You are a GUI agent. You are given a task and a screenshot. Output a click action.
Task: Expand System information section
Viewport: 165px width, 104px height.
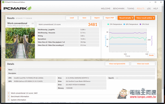(8, 100)
